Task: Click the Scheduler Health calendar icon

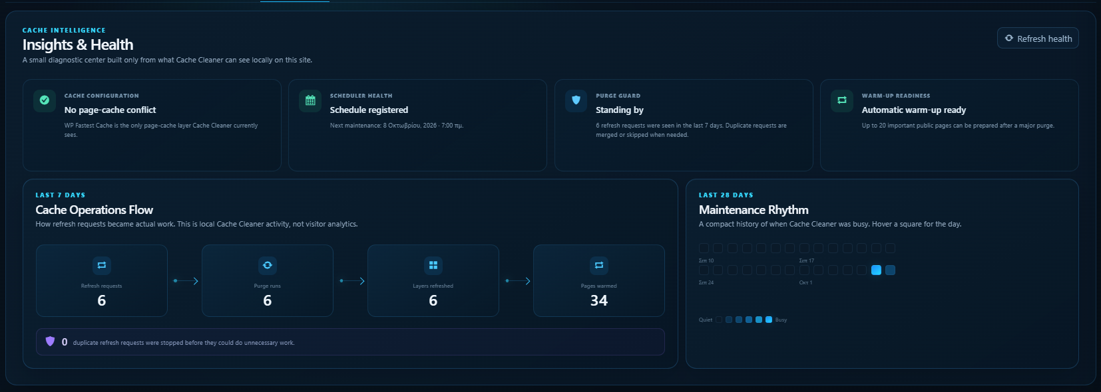Action: [x=310, y=100]
